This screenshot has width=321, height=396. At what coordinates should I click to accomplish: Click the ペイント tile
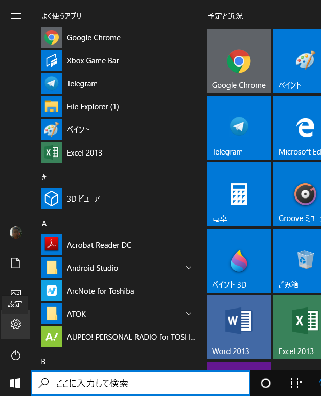[297, 61]
